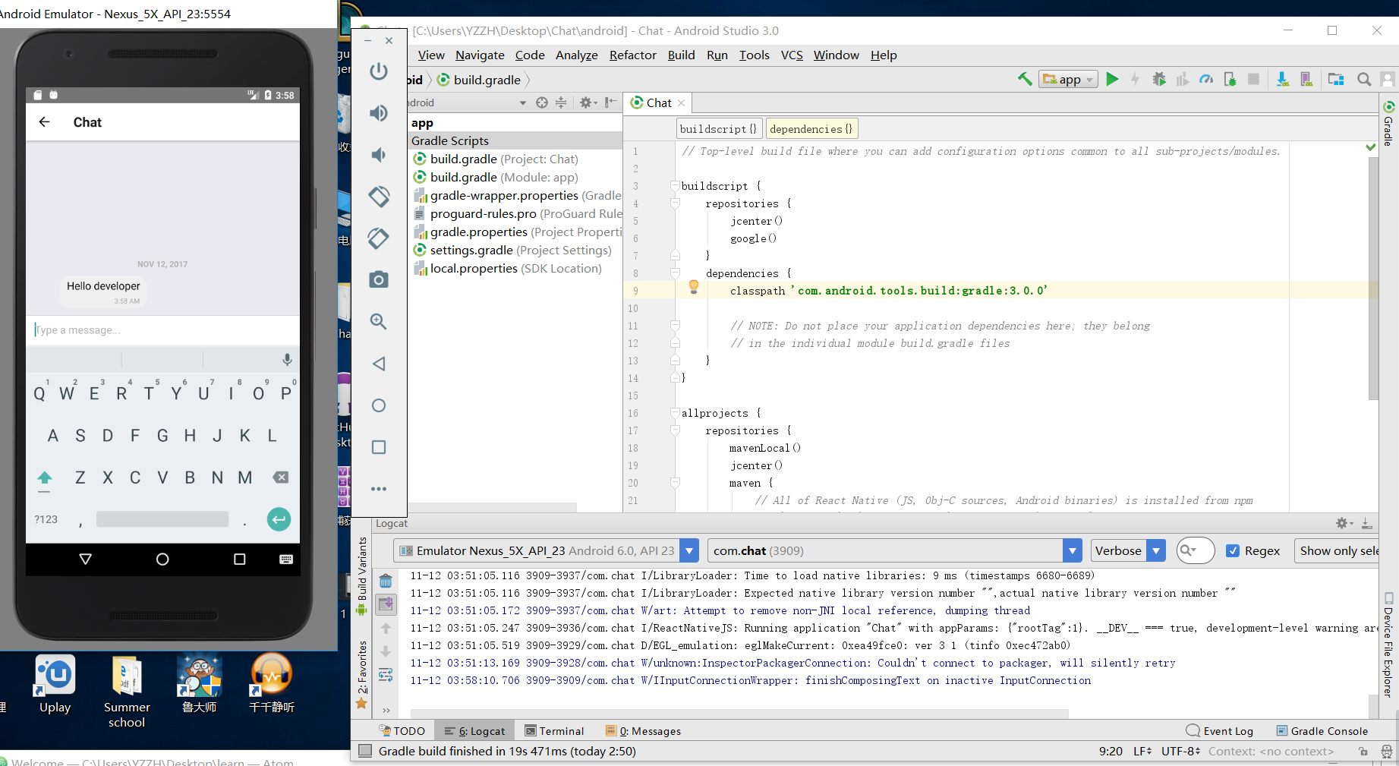Toggle the Regex checkbox in Logcat
The height and width of the screenshot is (766, 1399).
[x=1234, y=550]
